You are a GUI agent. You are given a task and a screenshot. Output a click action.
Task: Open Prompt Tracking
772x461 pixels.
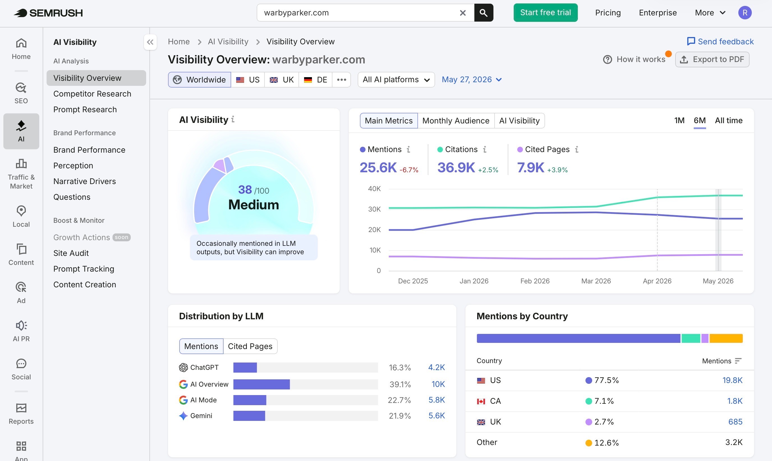pyautogui.click(x=84, y=269)
